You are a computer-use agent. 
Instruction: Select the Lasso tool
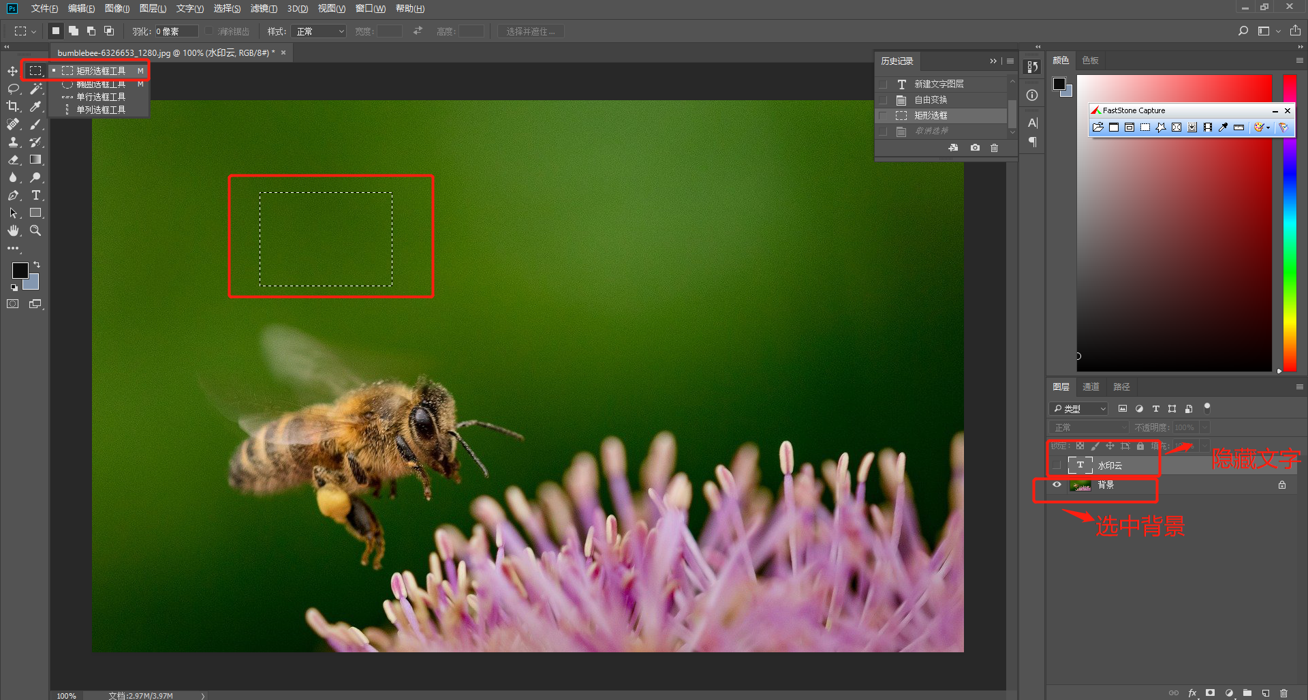12,89
